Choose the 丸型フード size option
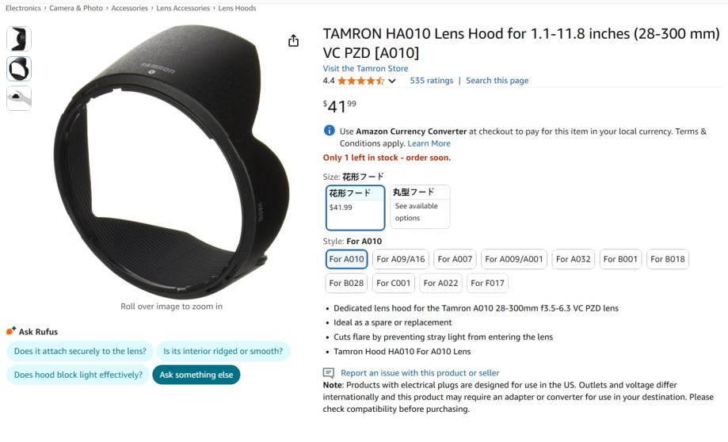Screen dimensions: 728x442 [420, 207]
